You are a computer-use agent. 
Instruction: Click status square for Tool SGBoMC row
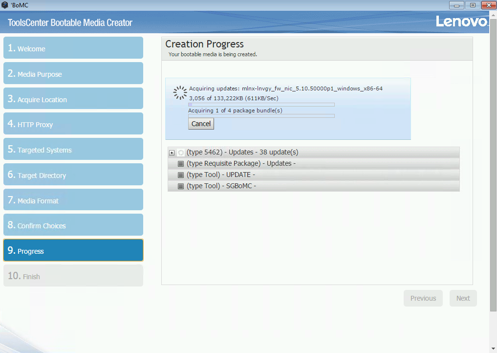tap(181, 186)
